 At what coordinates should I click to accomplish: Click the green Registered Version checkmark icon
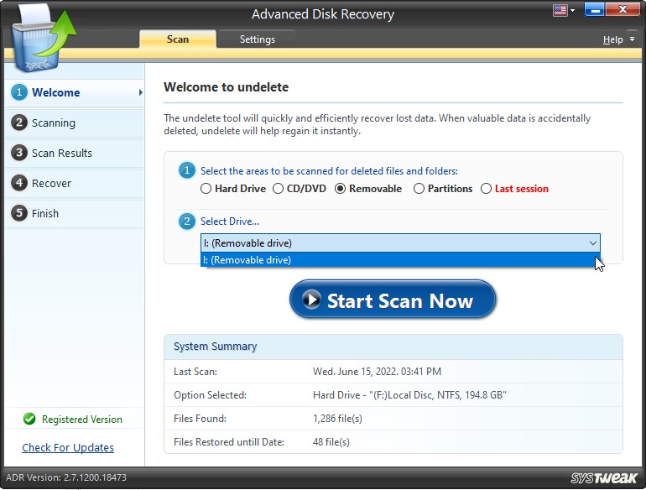tap(29, 420)
